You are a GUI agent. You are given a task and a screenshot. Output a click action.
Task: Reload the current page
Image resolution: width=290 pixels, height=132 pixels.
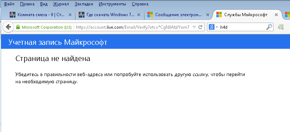click(200, 27)
